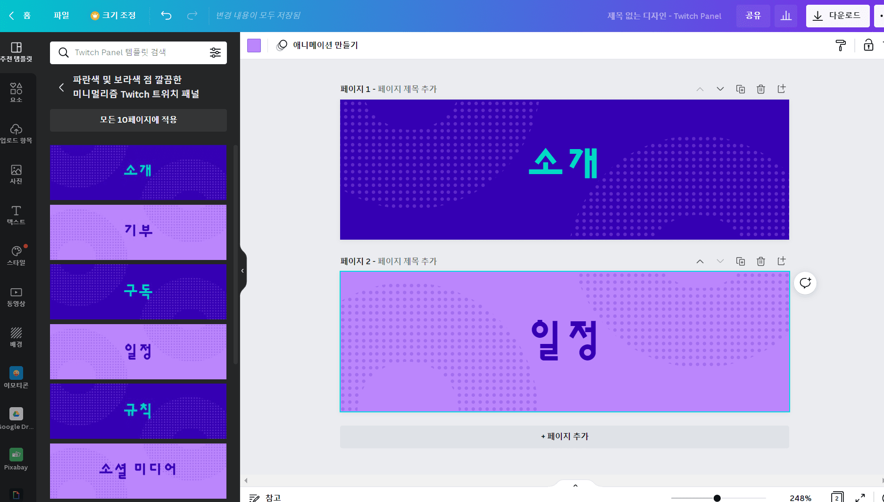Toggle the lock icon on the editor toolbar
The width and height of the screenshot is (884, 502).
pyautogui.click(x=868, y=45)
